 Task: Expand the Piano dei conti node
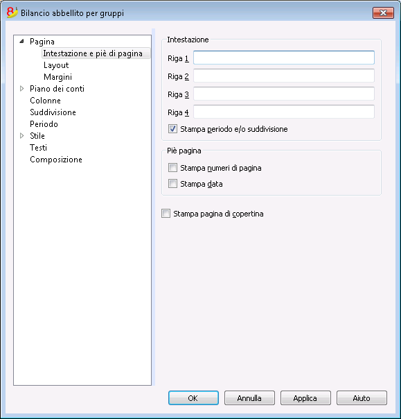[x=22, y=89]
